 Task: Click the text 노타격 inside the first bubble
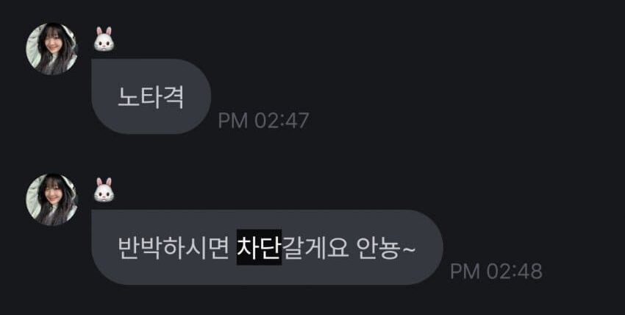click(151, 97)
